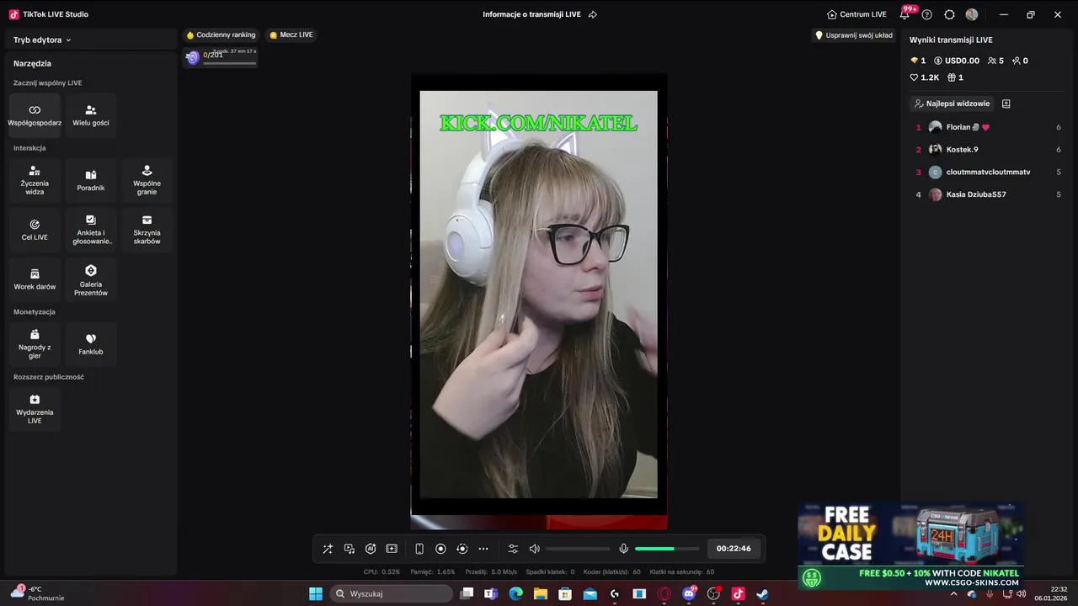1078x606 pixels.
Task: Open Wspólne granie tool
Action: click(x=147, y=180)
